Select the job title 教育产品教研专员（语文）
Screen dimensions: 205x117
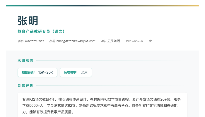coord(41,32)
